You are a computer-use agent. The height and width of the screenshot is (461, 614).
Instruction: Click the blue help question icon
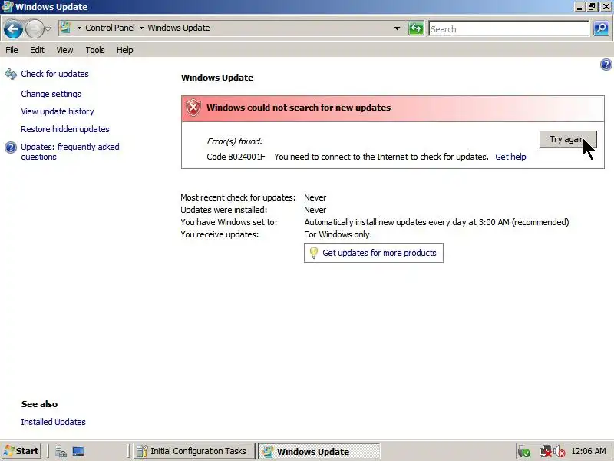click(x=606, y=65)
